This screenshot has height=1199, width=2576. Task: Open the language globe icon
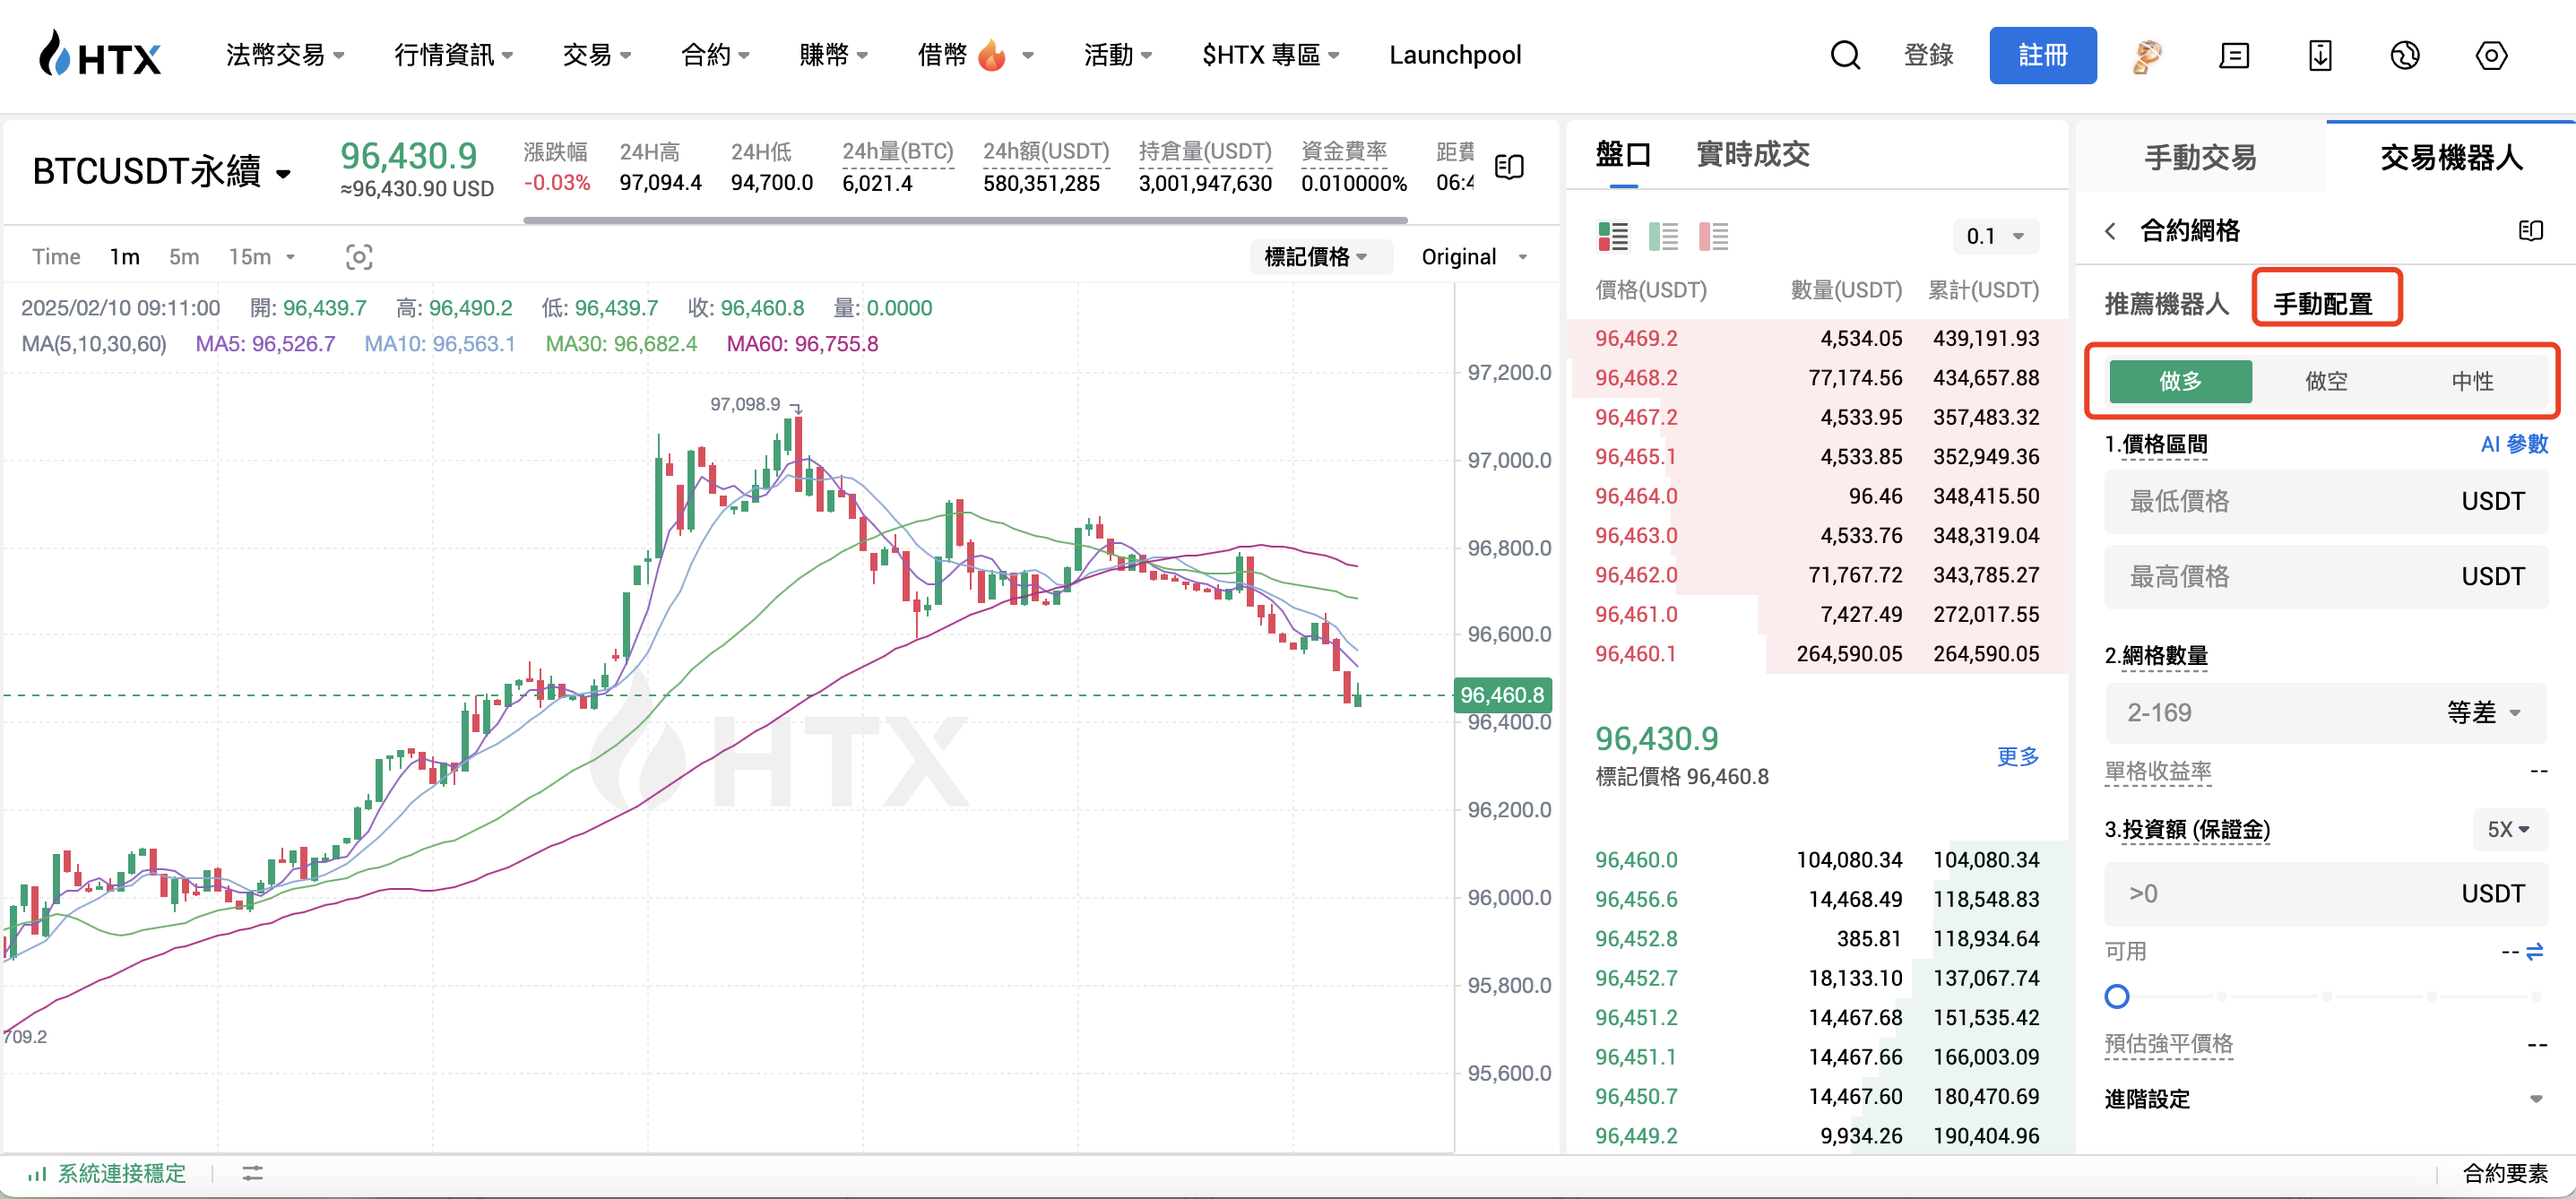(2405, 56)
